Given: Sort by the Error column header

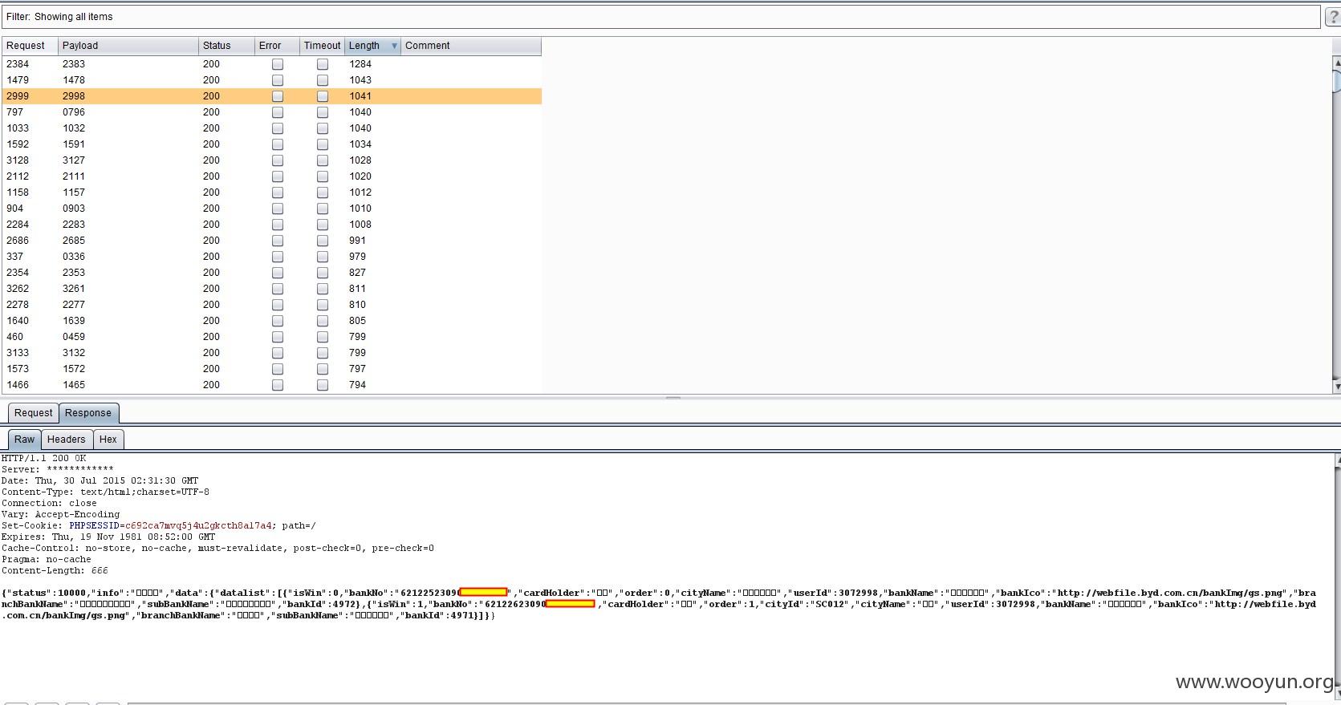Looking at the screenshot, I should click(x=277, y=46).
